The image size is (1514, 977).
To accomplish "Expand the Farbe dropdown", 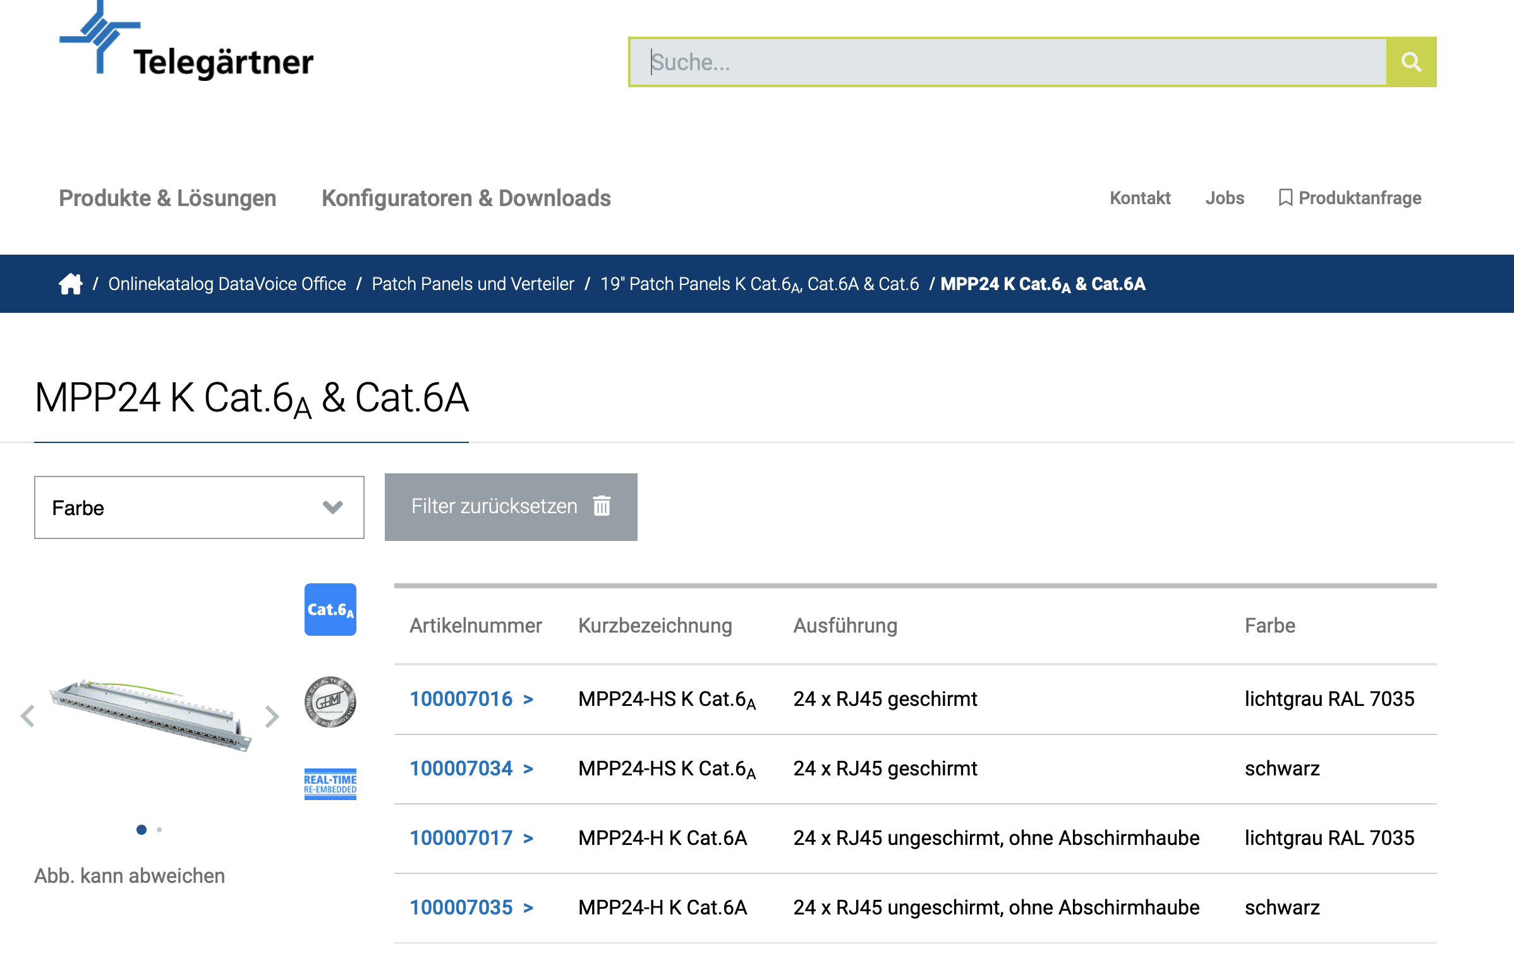I will pos(199,507).
